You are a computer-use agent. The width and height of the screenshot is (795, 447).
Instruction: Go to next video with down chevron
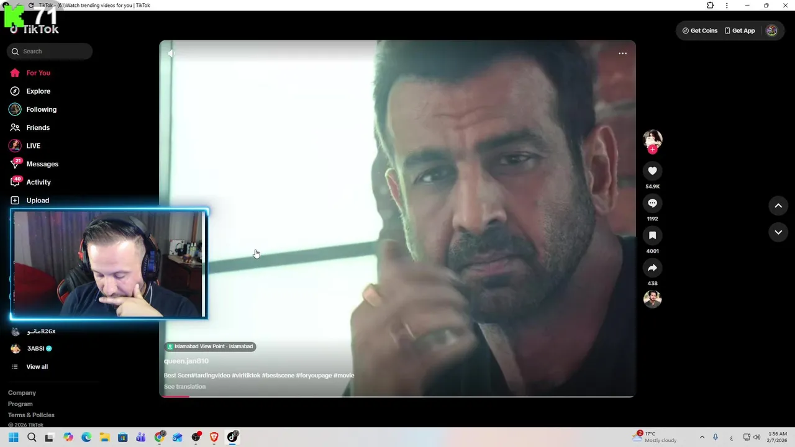pyautogui.click(x=778, y=232)
